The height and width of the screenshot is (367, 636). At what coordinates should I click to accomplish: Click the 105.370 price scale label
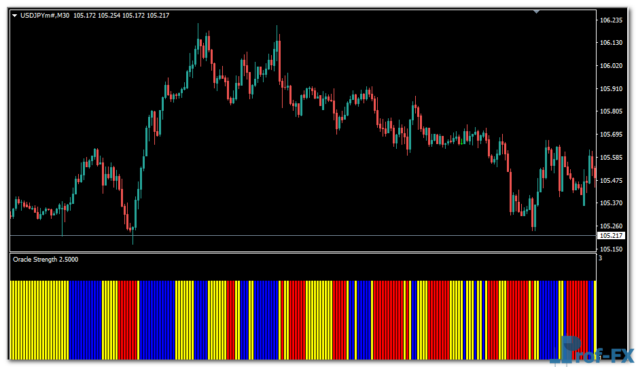pos(612,203)
